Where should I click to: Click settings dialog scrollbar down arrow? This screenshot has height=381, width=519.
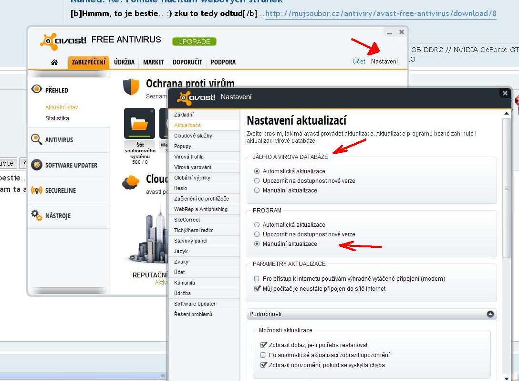pos(506,378)
